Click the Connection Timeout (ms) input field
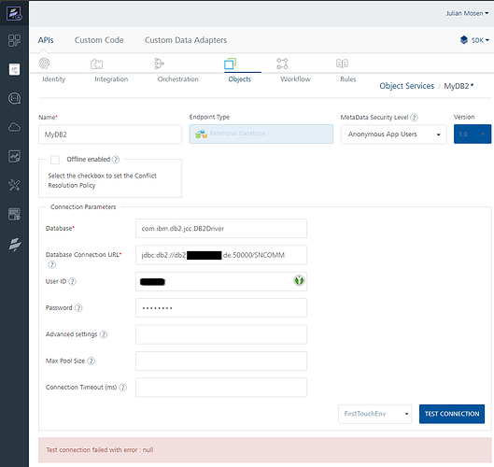 pos(220,388)
